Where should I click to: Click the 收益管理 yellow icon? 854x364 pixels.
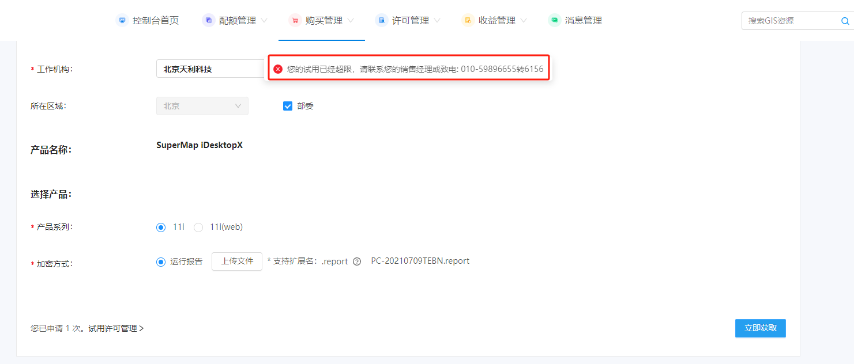coord(468,21)
